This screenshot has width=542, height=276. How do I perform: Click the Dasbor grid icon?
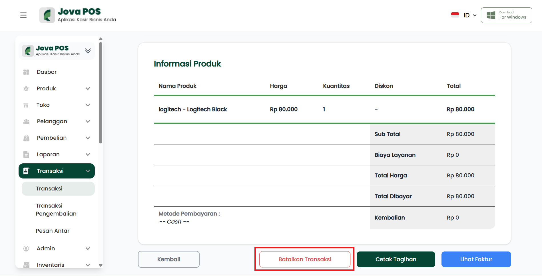26,72
